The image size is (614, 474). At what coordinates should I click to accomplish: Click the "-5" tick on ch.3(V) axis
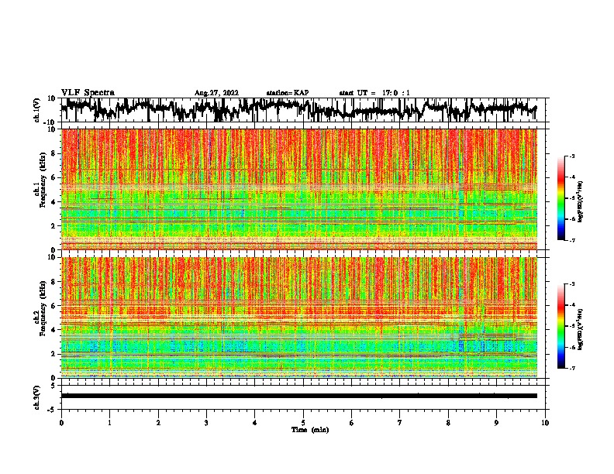pos(53,410)
